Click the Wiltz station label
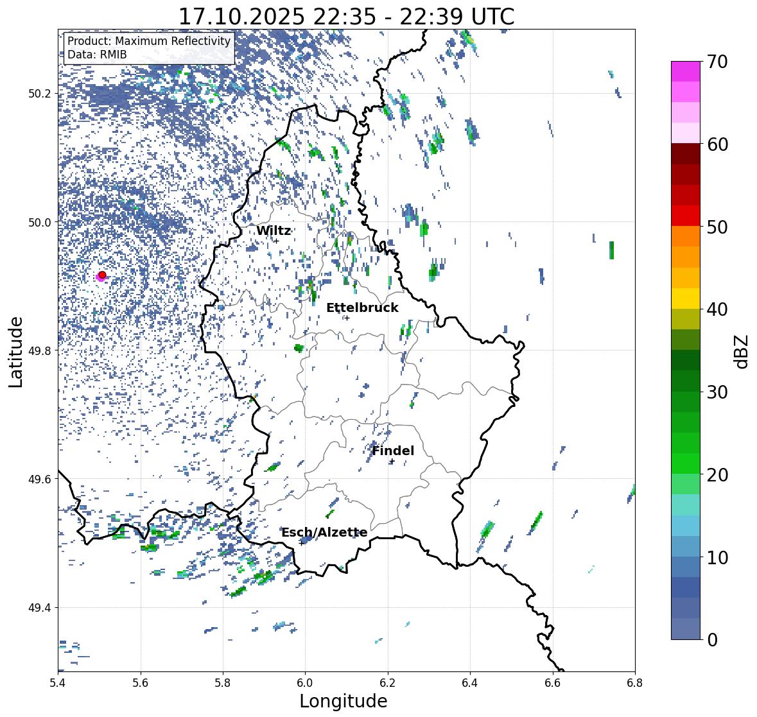 274,230
